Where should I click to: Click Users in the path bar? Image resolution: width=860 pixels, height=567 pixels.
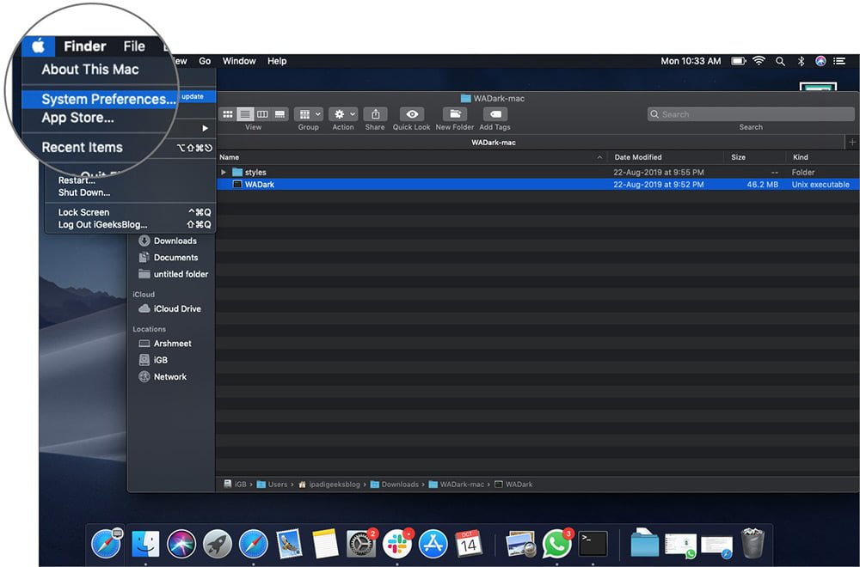pos(272,485)
